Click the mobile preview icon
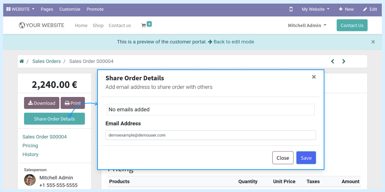Image resolution: width=385 pixels, height=192 pixels. tap(291, 10)
